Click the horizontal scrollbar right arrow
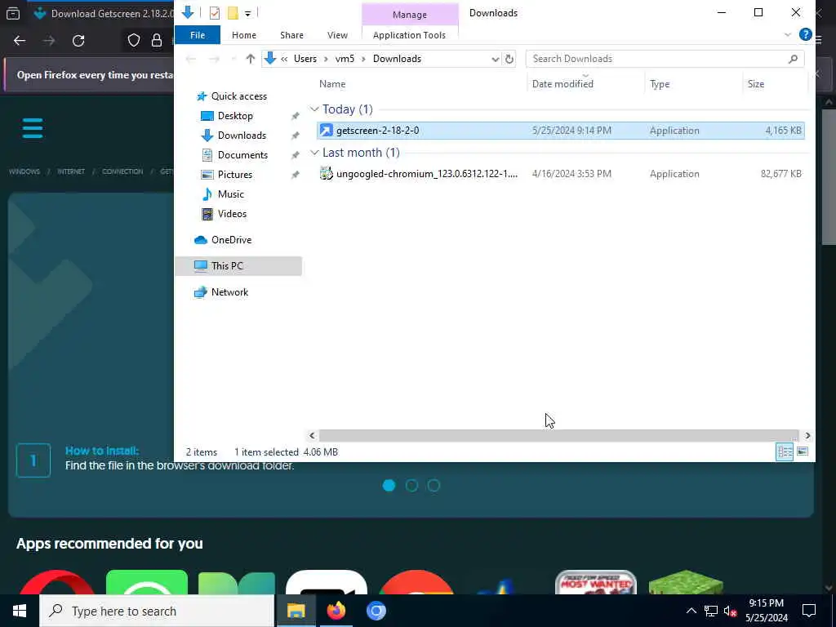The width and height of the screenshot is (836, 627). [807, 436]
